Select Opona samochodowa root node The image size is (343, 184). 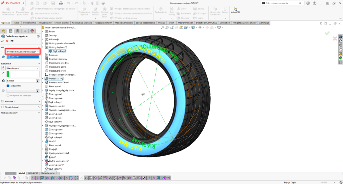[59, 27]
